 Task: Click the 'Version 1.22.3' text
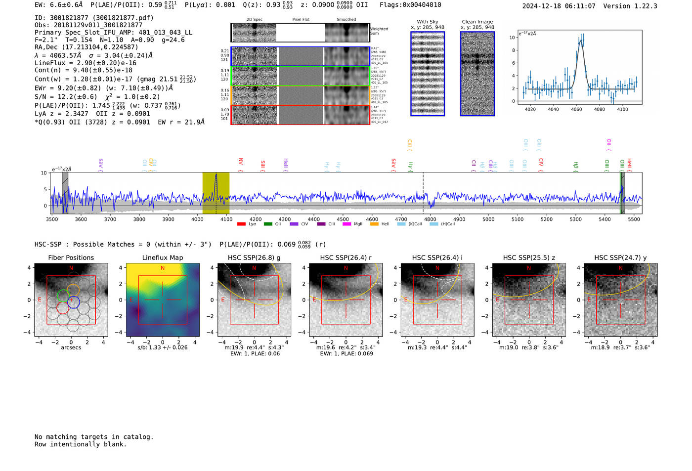point(630,6)
